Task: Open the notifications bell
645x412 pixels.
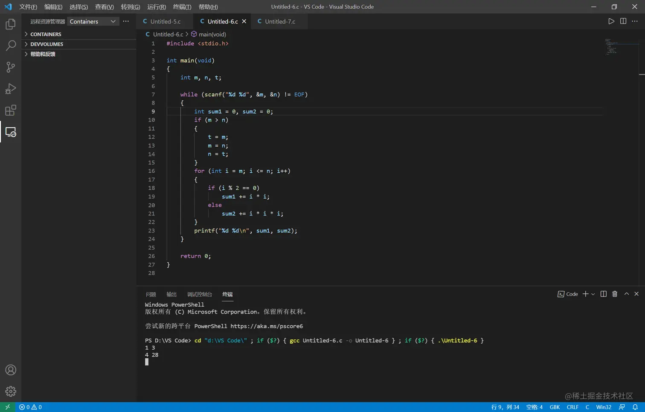Action: coord(635,407)
